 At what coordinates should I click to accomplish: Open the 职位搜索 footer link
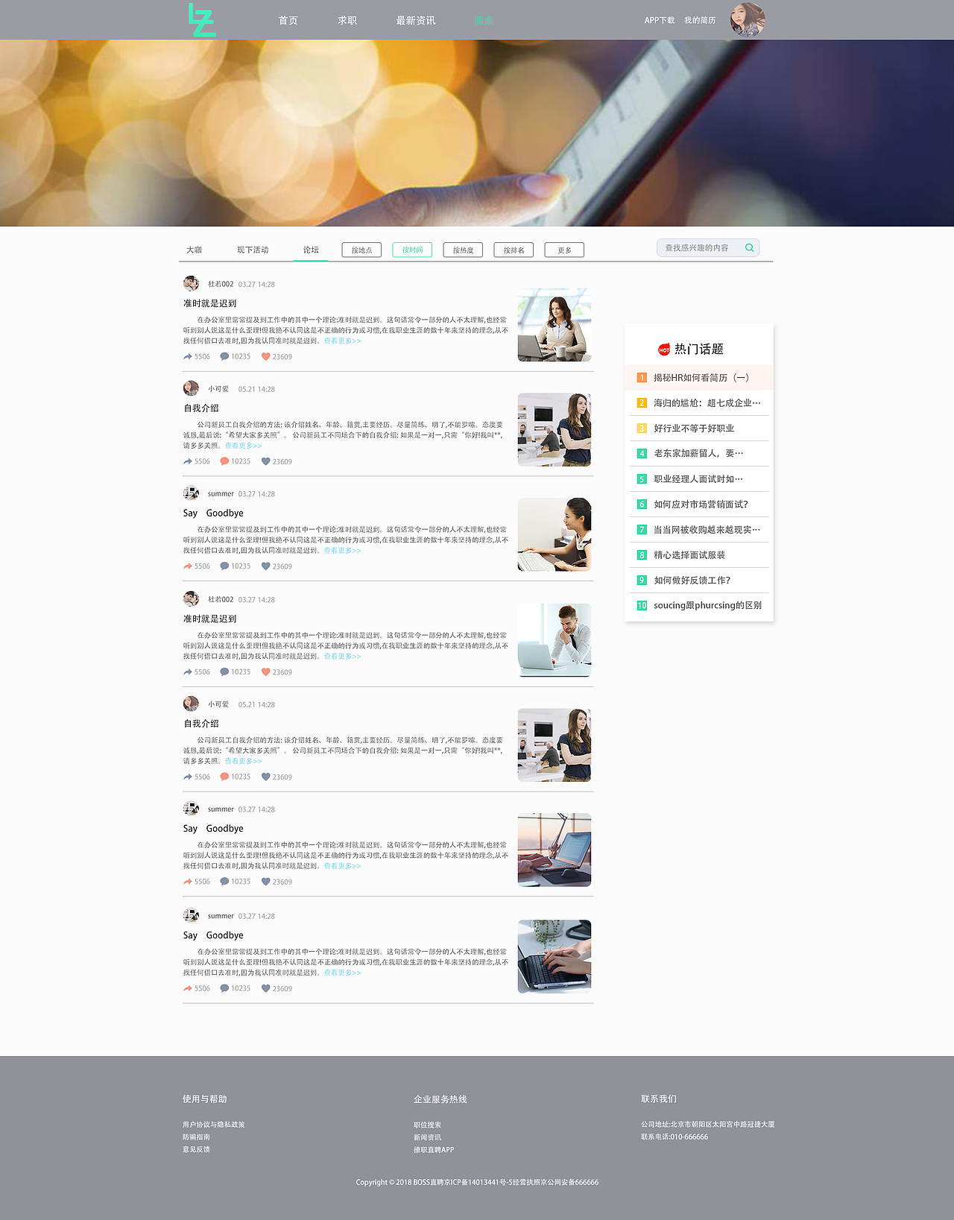click(427, 1125)
